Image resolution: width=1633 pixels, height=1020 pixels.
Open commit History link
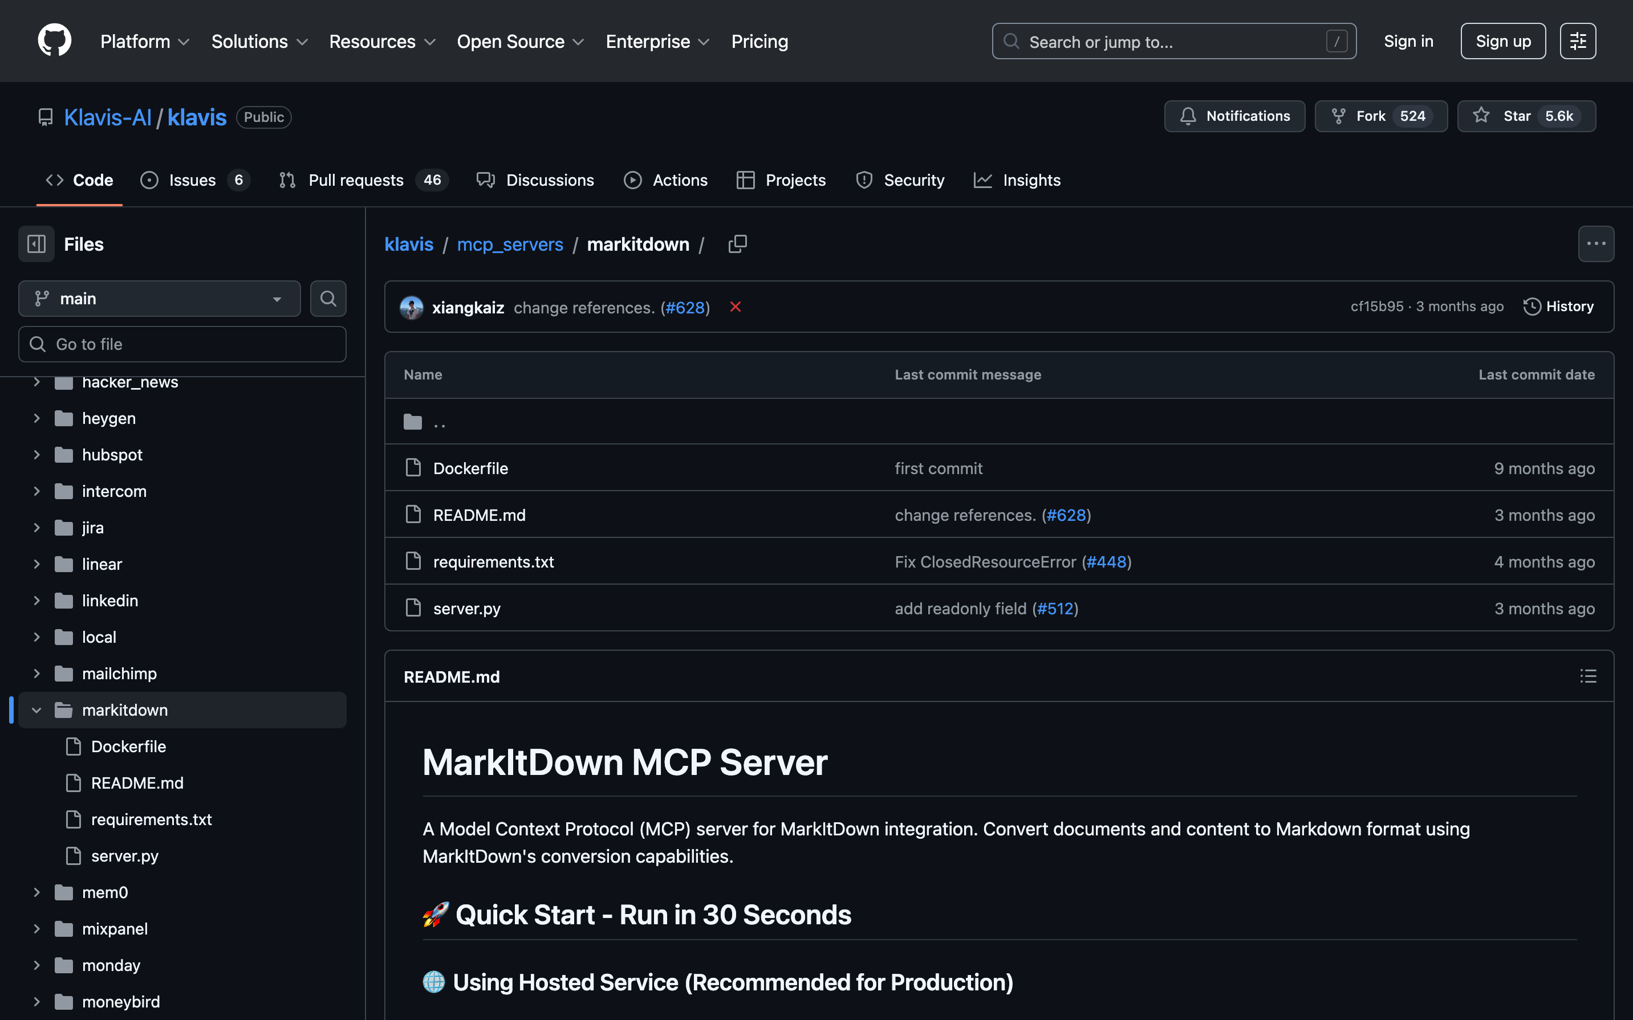(x=1558, y=306)
